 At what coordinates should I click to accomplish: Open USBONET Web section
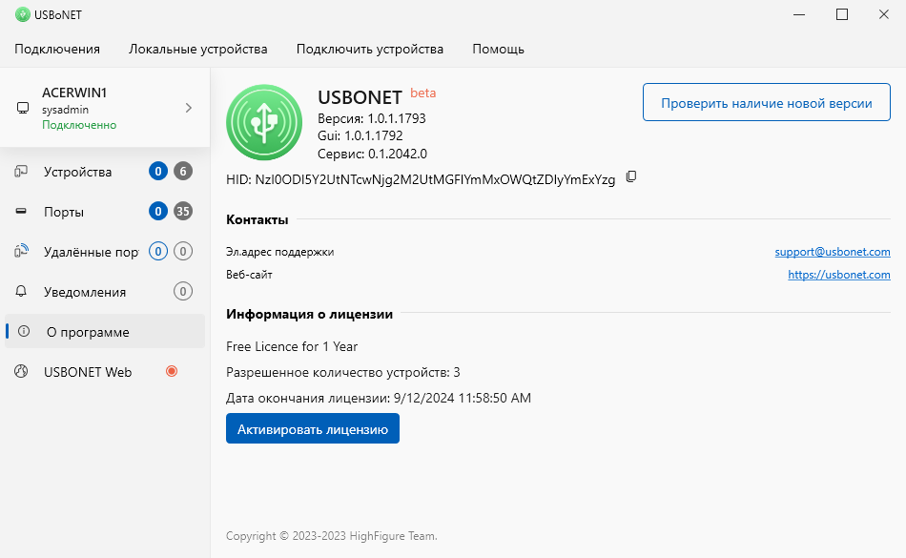[x=105, y=371]
